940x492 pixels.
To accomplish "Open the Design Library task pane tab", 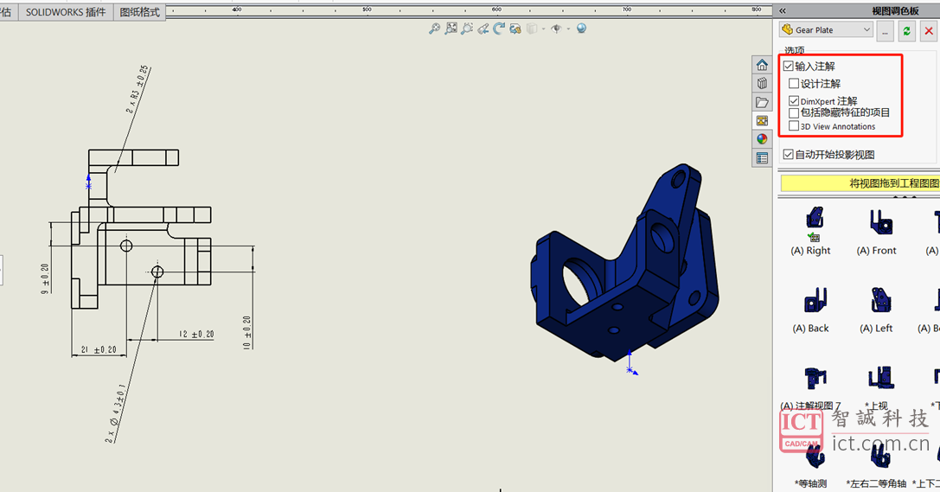I will tap(762, 83).
